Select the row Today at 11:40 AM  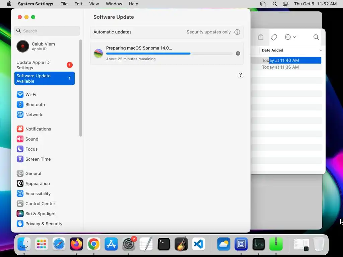[x=286, y=60]
